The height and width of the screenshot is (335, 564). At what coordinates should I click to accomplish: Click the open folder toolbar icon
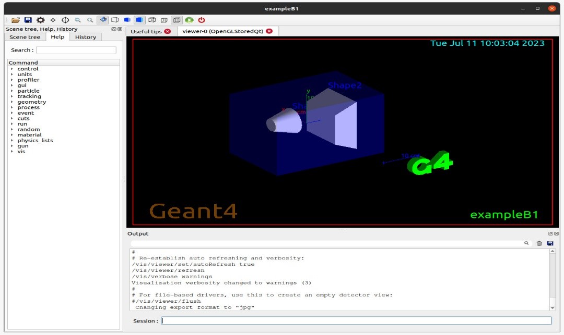(16, 20)
